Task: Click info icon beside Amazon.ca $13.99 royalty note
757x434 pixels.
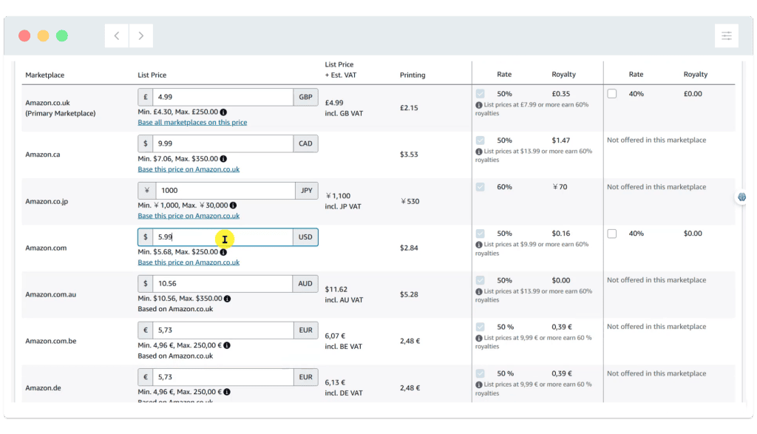Action: pos(479,152)
